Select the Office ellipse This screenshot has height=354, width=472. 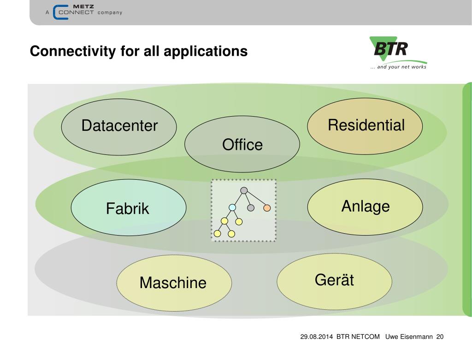pos(242,144)
